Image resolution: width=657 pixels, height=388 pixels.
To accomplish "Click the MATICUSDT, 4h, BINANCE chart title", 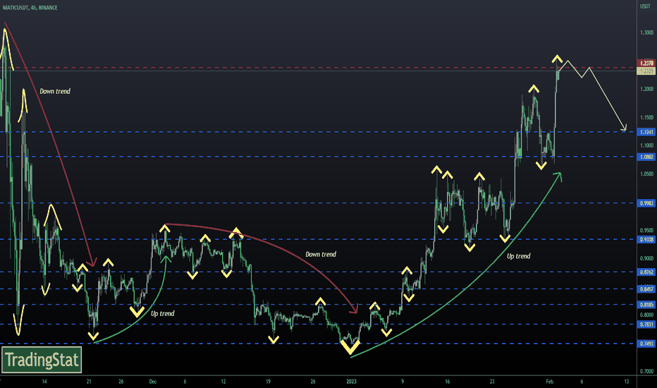I will pos(30,8).
